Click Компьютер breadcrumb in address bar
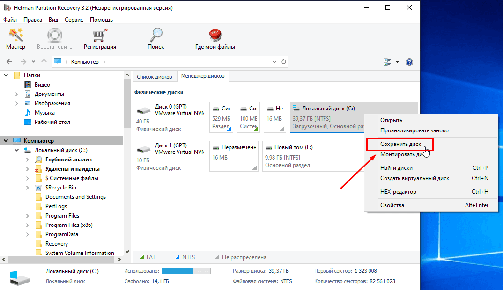 coord(85,62)
